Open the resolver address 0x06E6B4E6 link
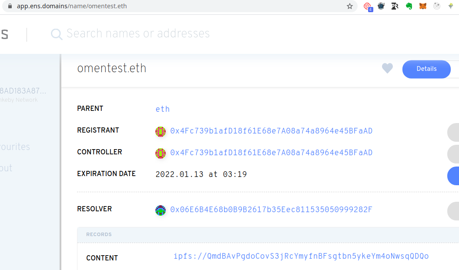459x270 pixels. point(271,210)
